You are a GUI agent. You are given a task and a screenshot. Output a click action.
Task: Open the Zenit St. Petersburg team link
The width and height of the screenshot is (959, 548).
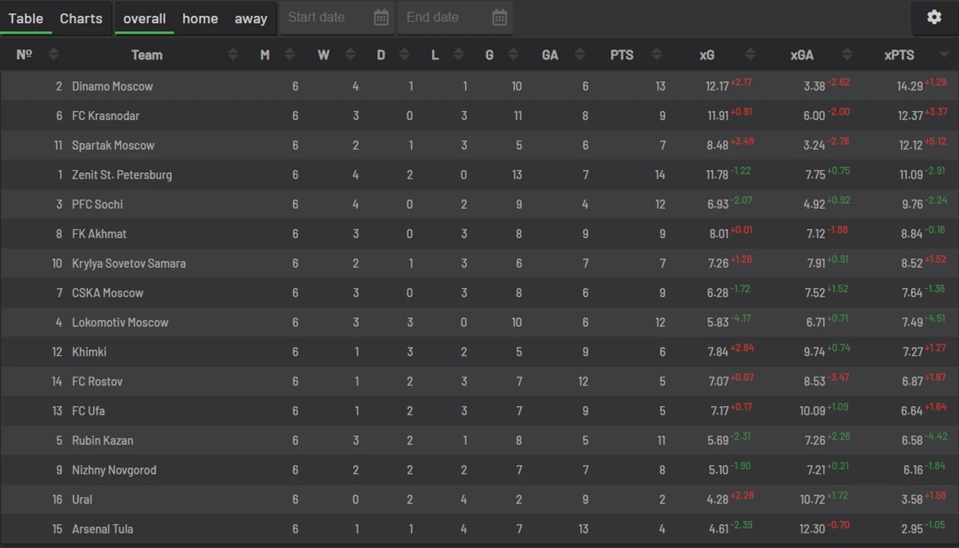tap(122, 175)
